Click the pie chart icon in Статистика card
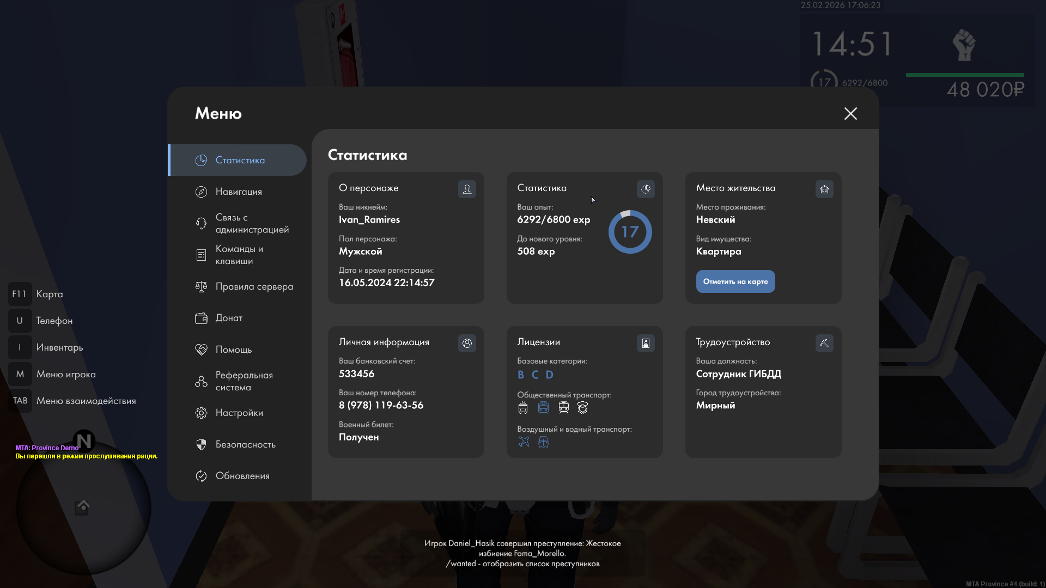Screen dimensions: 1046x588 pyautogui.click(x=646, y=189)
